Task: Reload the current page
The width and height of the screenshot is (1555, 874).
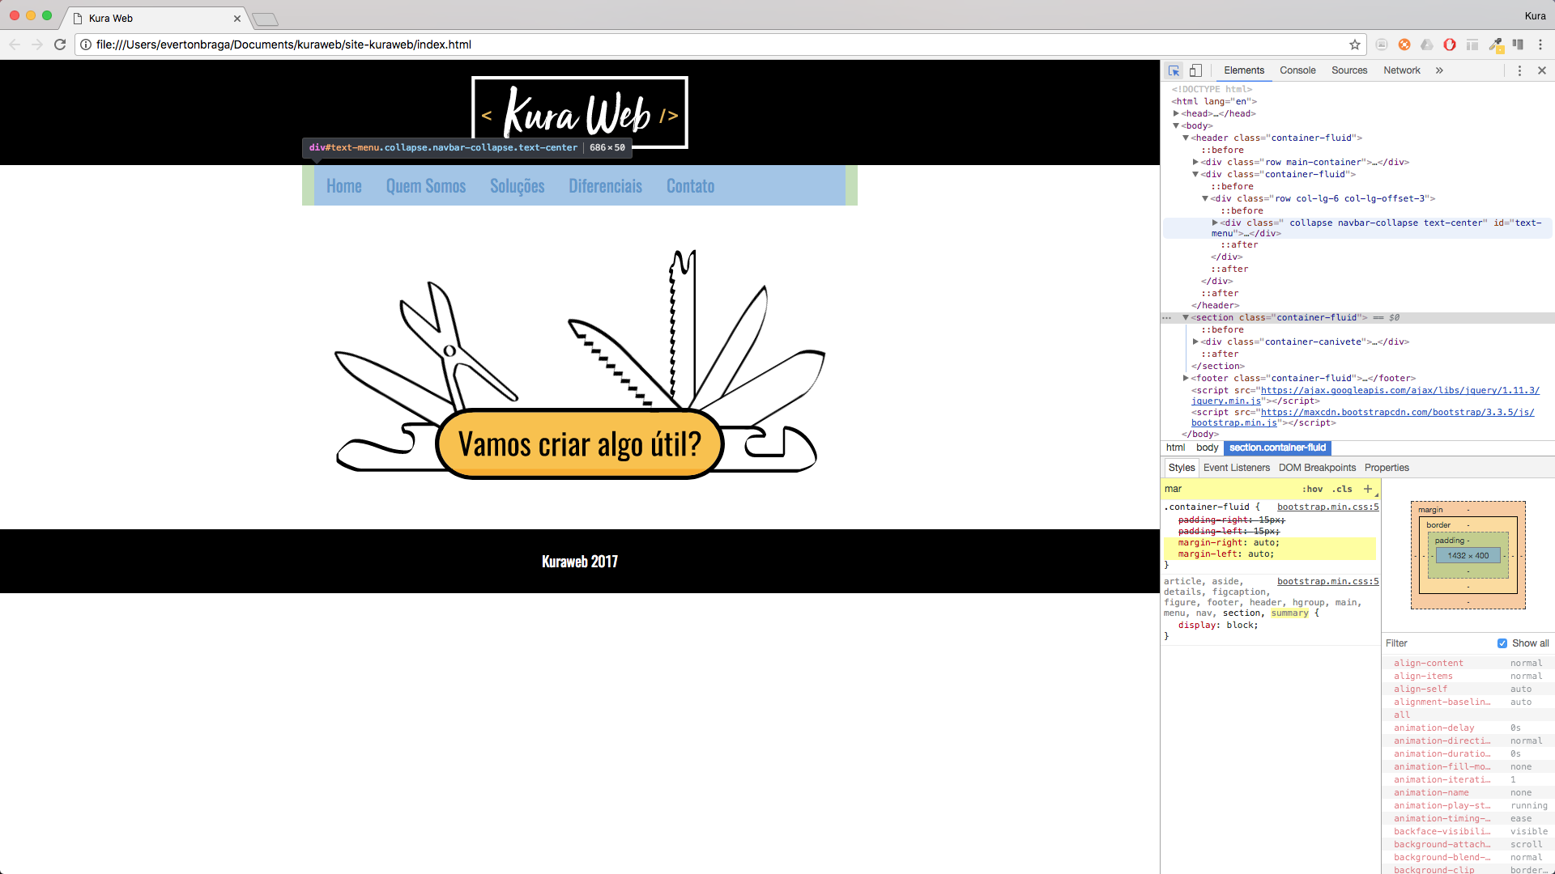Action: (x=60, y=45)
